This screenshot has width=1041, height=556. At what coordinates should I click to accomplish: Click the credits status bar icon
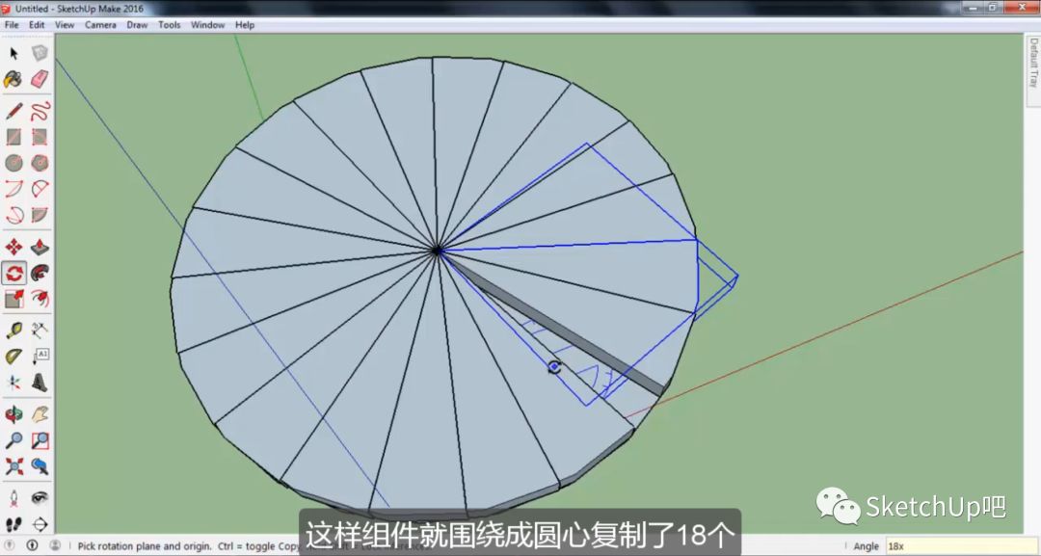(33, 545)
